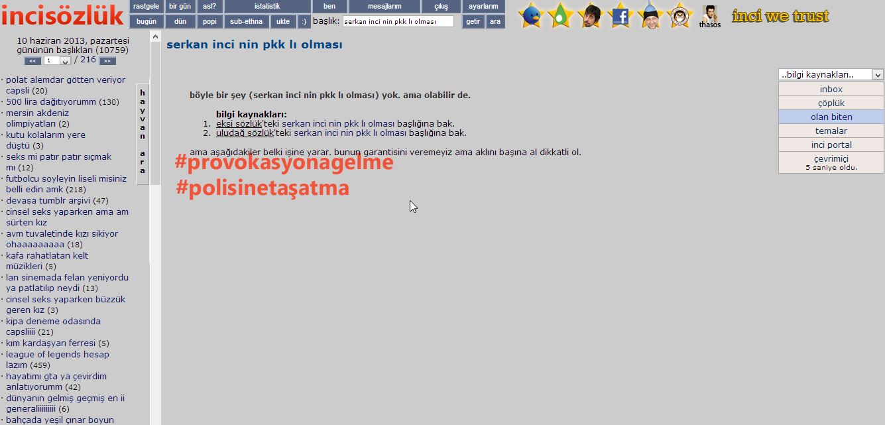Click the 'ara' search button

click(x=495, y=21)
